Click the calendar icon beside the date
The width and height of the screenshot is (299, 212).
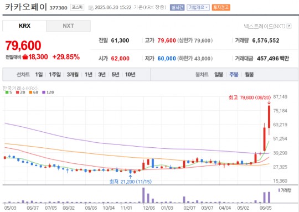(x=91, y=8)
